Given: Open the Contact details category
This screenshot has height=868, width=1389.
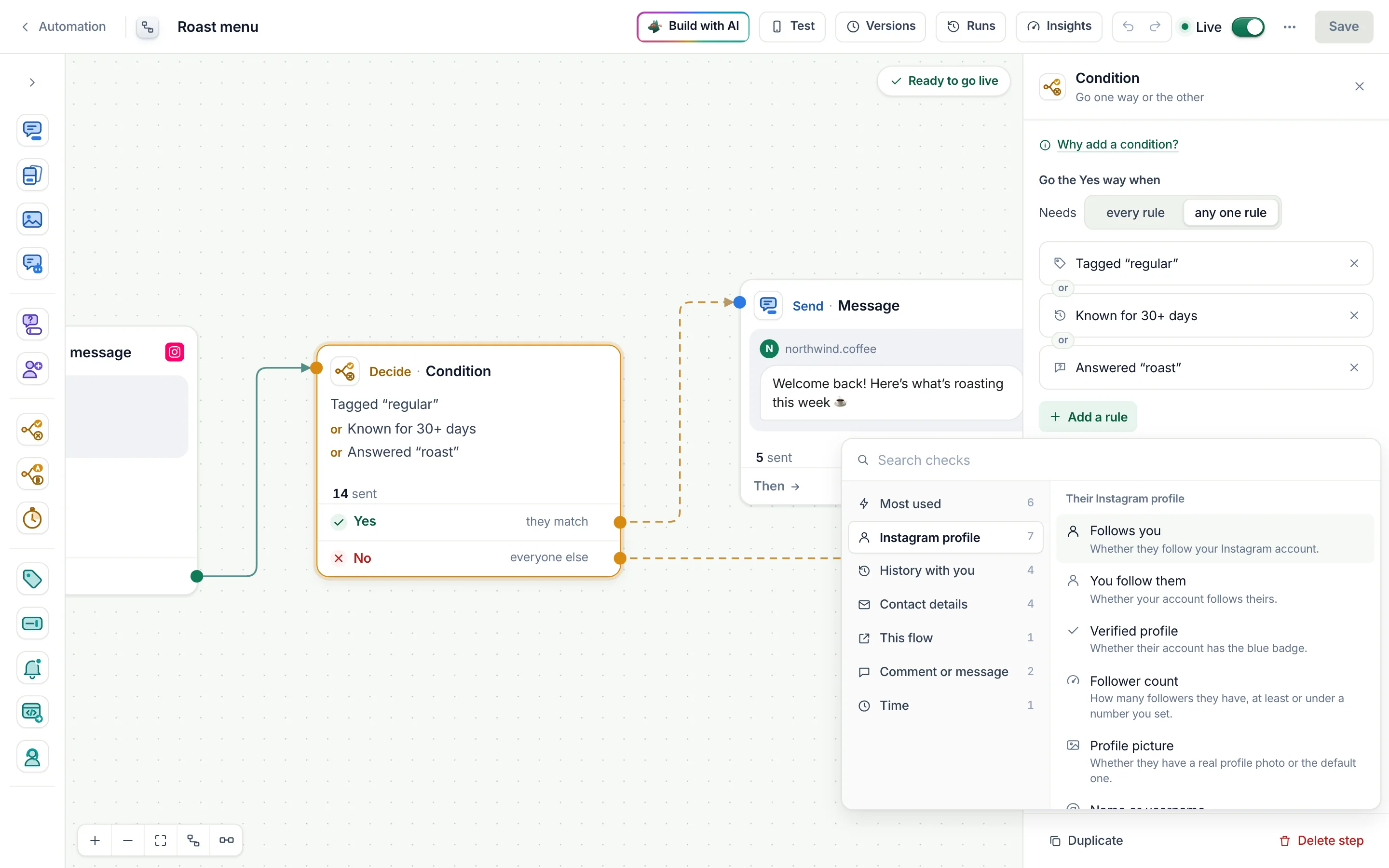Looking at the screenshot, I should [x=945, y=604].
